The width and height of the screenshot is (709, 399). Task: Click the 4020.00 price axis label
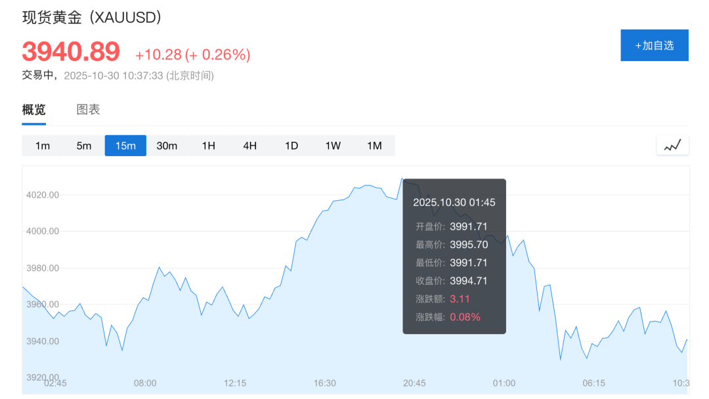tap(43, 195)
